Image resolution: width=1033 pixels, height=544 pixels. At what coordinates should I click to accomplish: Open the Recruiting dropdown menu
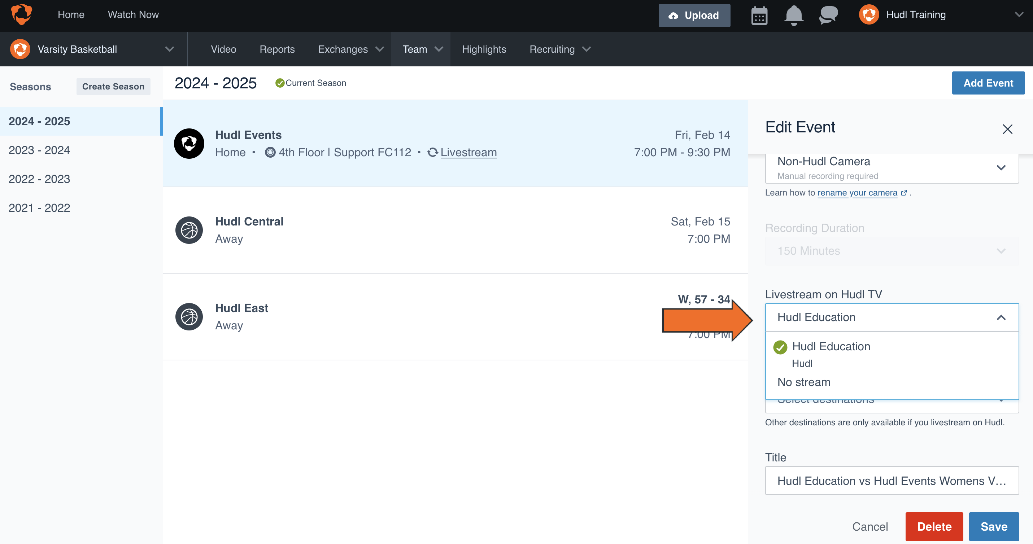click(560, 49)
